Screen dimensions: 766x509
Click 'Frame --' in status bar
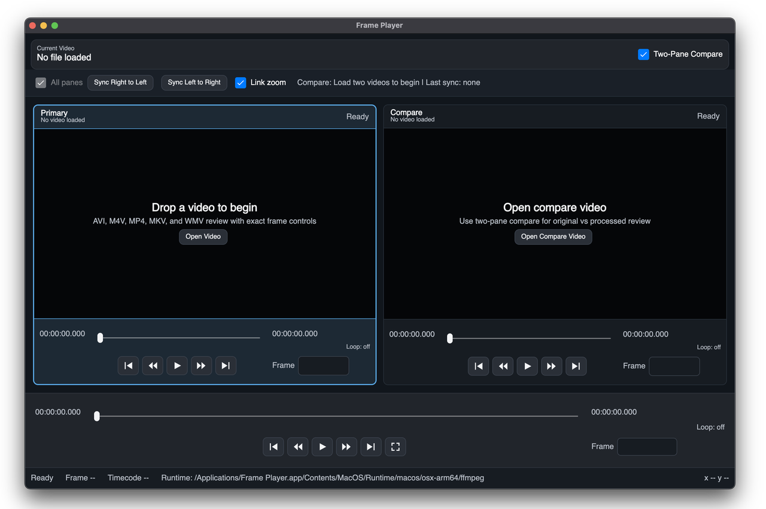[80, 478]
